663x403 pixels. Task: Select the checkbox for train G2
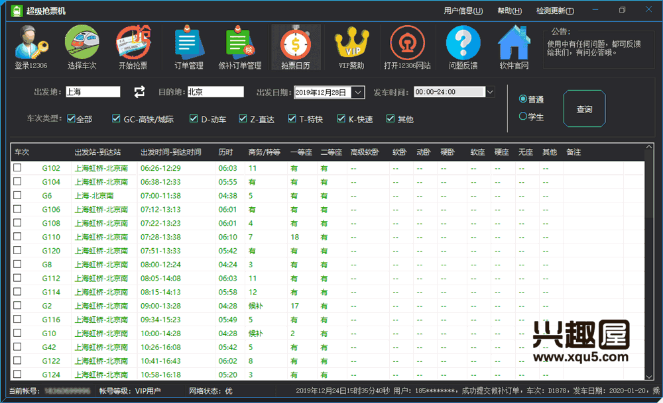click(17, 305)
